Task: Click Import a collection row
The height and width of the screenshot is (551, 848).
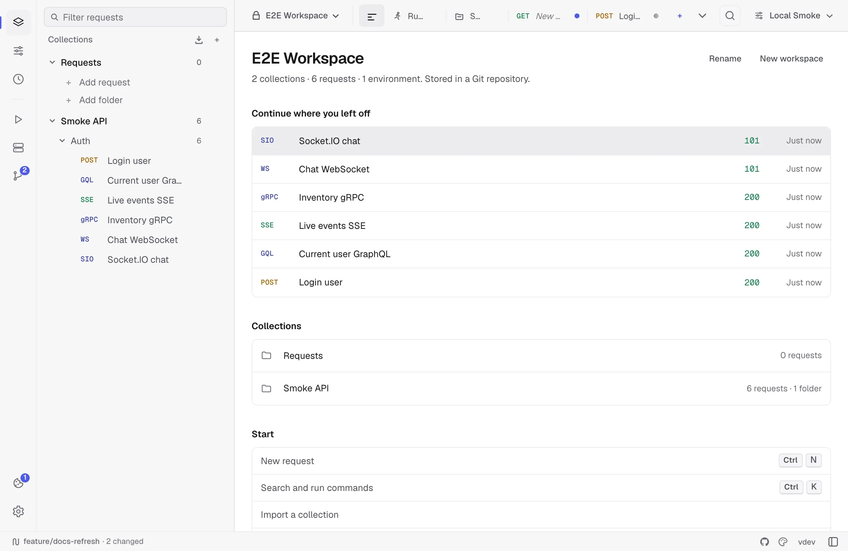Action: click(x=541, y=515)
